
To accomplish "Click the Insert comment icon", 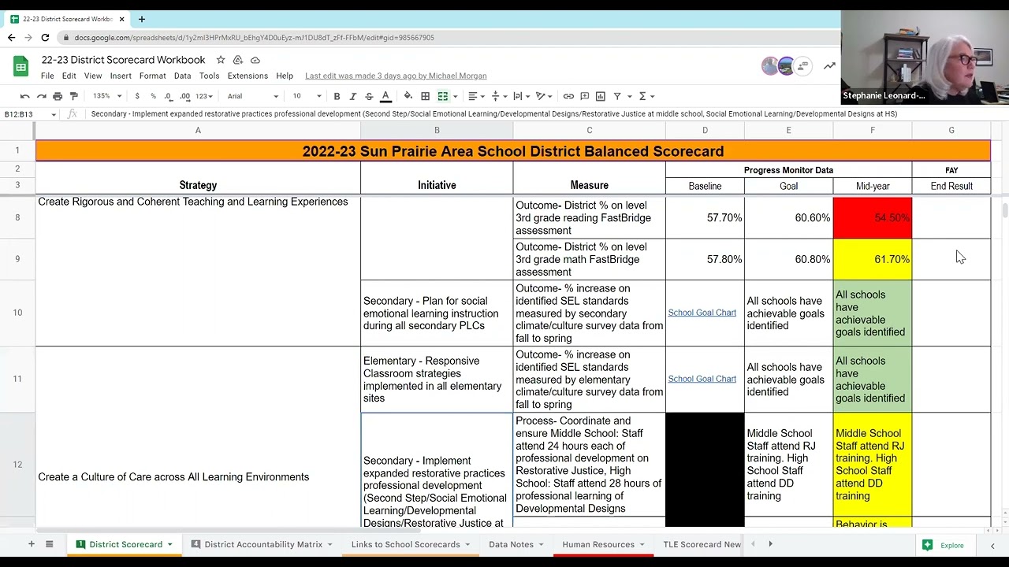I will click(584, 96).
